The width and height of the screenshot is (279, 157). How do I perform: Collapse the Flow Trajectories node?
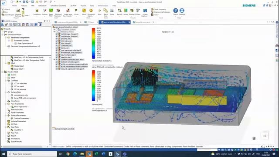click(6, 104)
